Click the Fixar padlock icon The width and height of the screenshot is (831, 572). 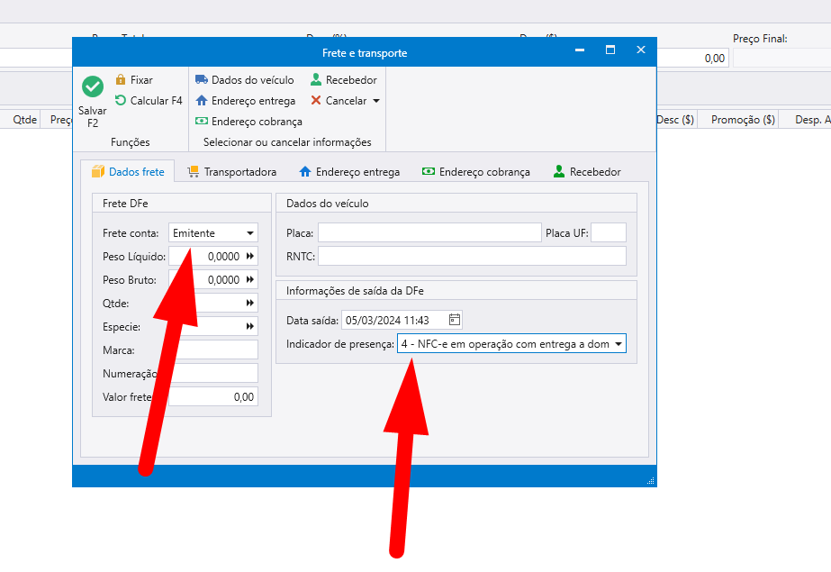click(121, 80)
